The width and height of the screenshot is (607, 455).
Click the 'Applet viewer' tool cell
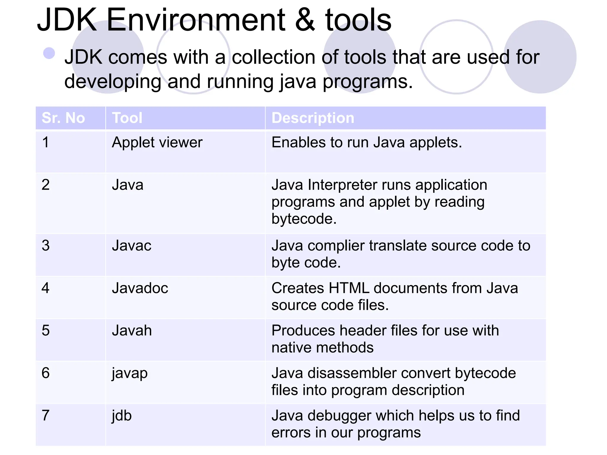[x=157, y=142]
